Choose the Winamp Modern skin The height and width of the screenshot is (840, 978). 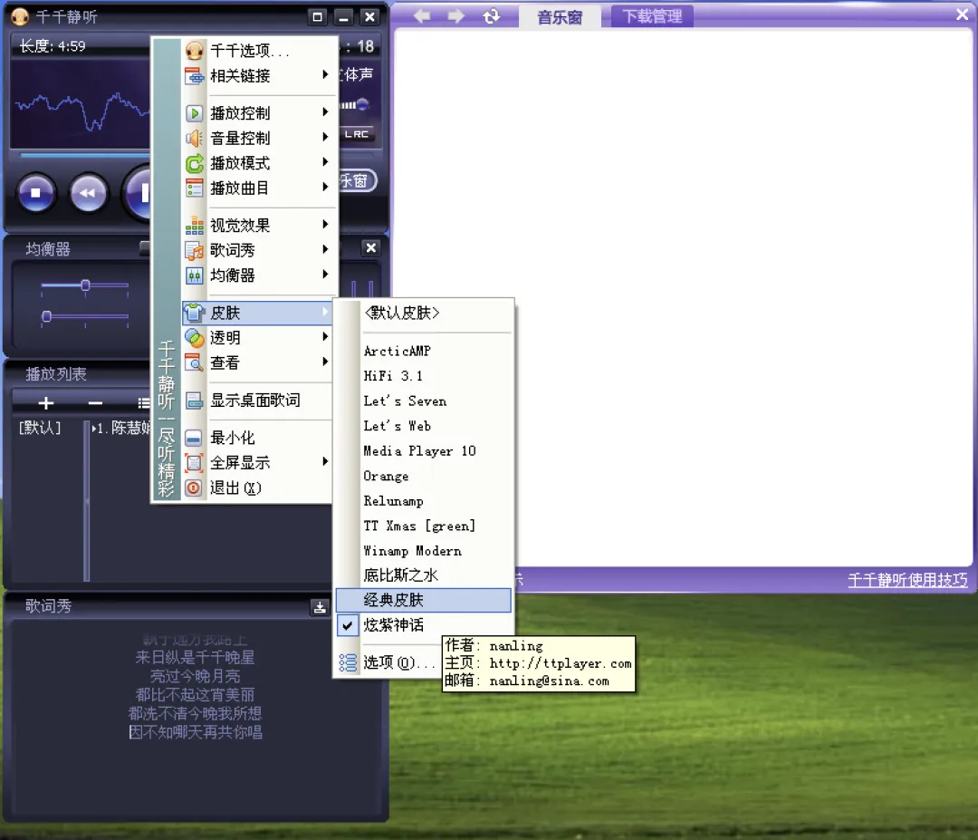click(424, 550)
